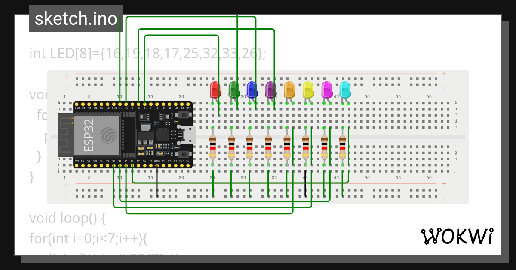The width and height of the screenshot is (516, 270).
Task: Select the black GND wire below the ESP32
Action: [x=158, y=184]
